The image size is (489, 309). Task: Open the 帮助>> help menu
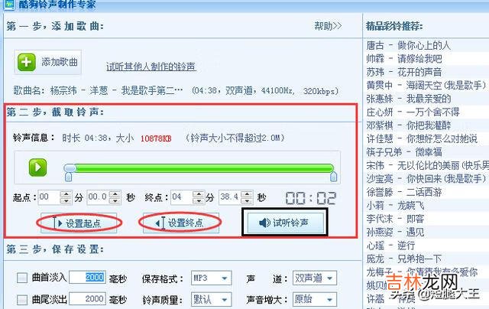(327, 26)
